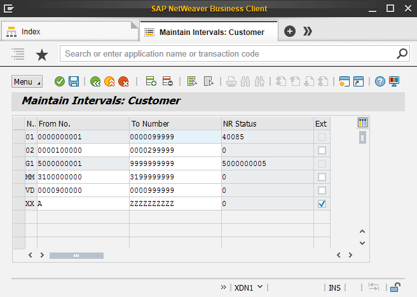
Task: Expand the XDN1 system dropdown
Action: (249, 287)
